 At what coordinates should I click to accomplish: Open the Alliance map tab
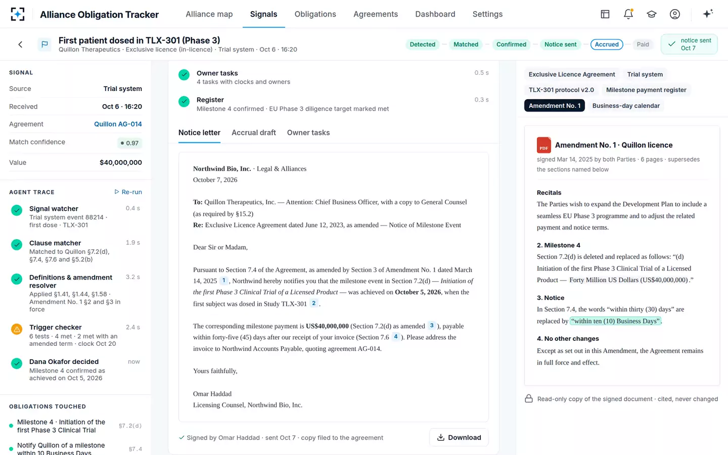click(209, 14)
